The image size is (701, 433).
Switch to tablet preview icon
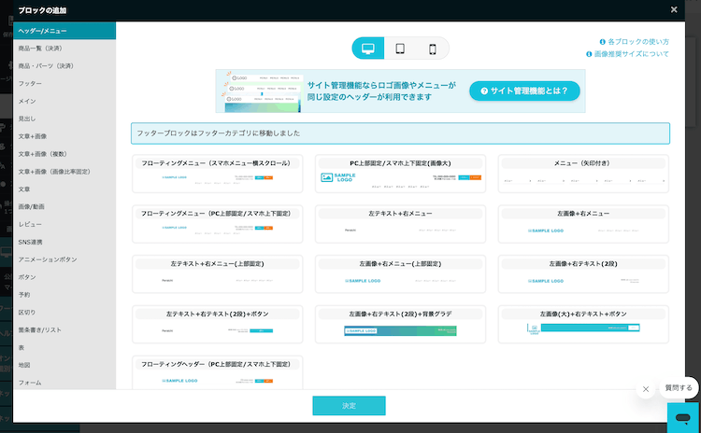pos(400,49)
